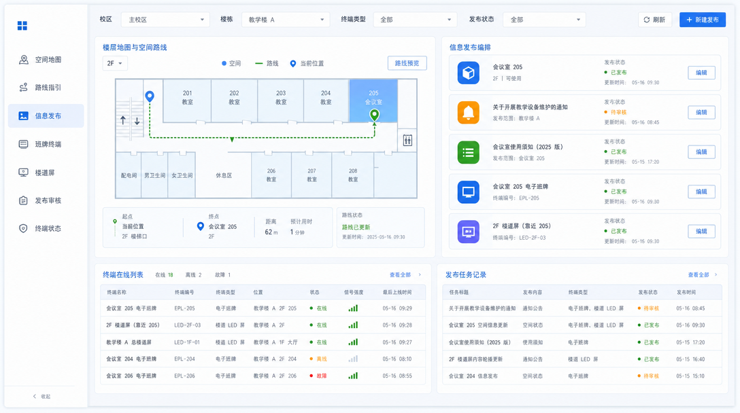Click signal bars for LED-1F-01 row
This screenshot has height=413, width=740.
[x=353, y=342]
